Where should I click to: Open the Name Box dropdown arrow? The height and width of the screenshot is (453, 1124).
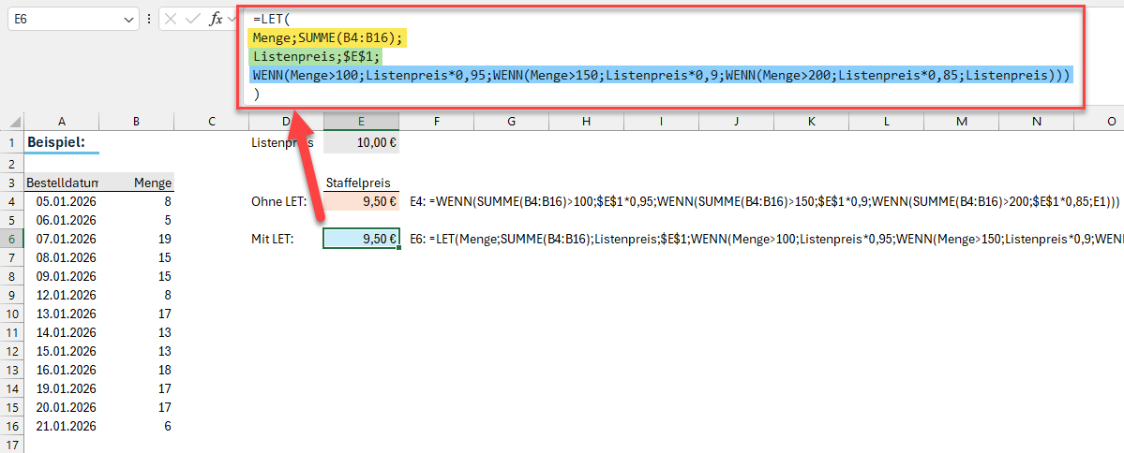(x=128, y=19)
